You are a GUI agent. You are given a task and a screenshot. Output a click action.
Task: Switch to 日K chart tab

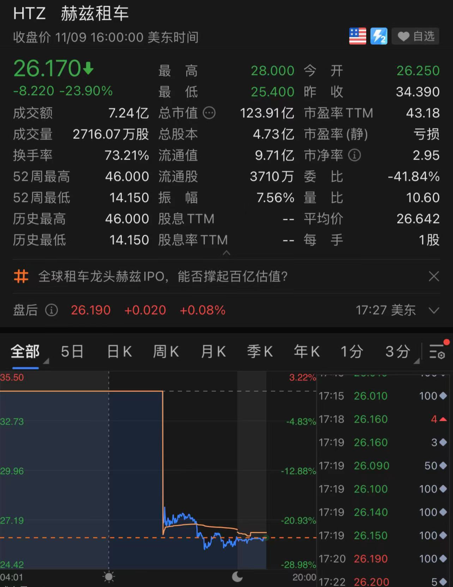point(120,351)
